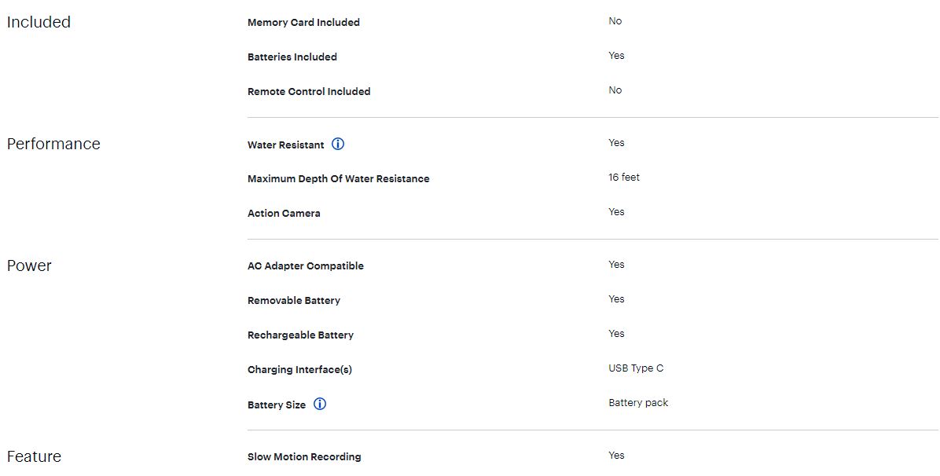This screenshot has width=940, height=476.
Task: Click the Remote Control Included label
Action: tap(309, 92)
